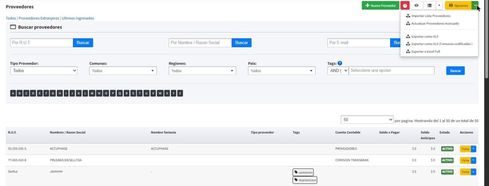Screen dimensions: 489x186
Task: Expand actions arrow in ACCUPHASE row
Action: [474, 149]
